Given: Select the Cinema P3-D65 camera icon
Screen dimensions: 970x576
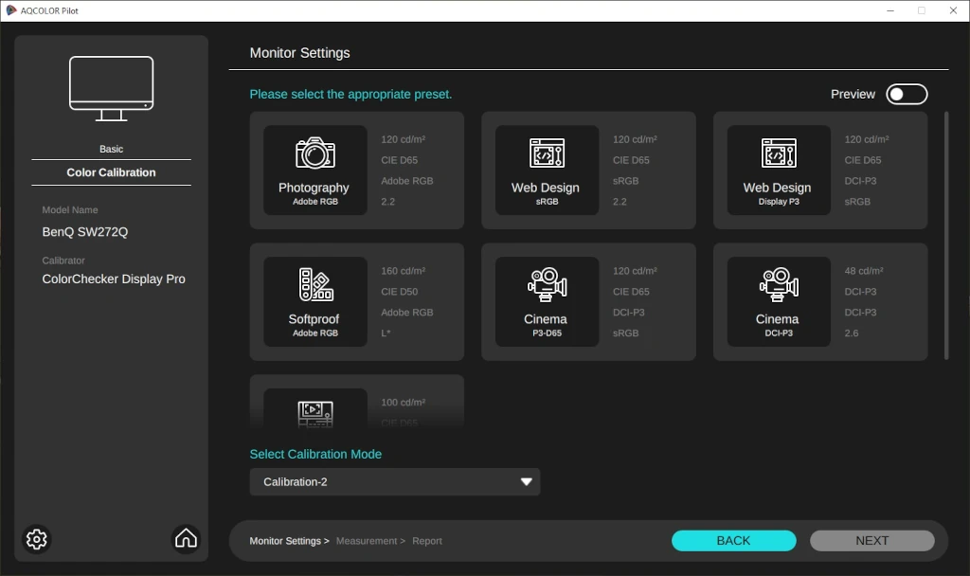Looking at the screenshot, I should click(x=547, y=284).
